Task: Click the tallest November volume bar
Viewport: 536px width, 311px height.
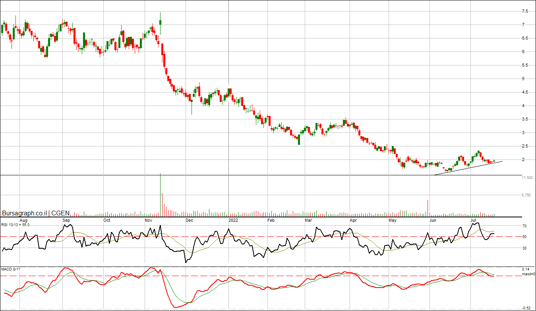Action: (x=160, y=195)
